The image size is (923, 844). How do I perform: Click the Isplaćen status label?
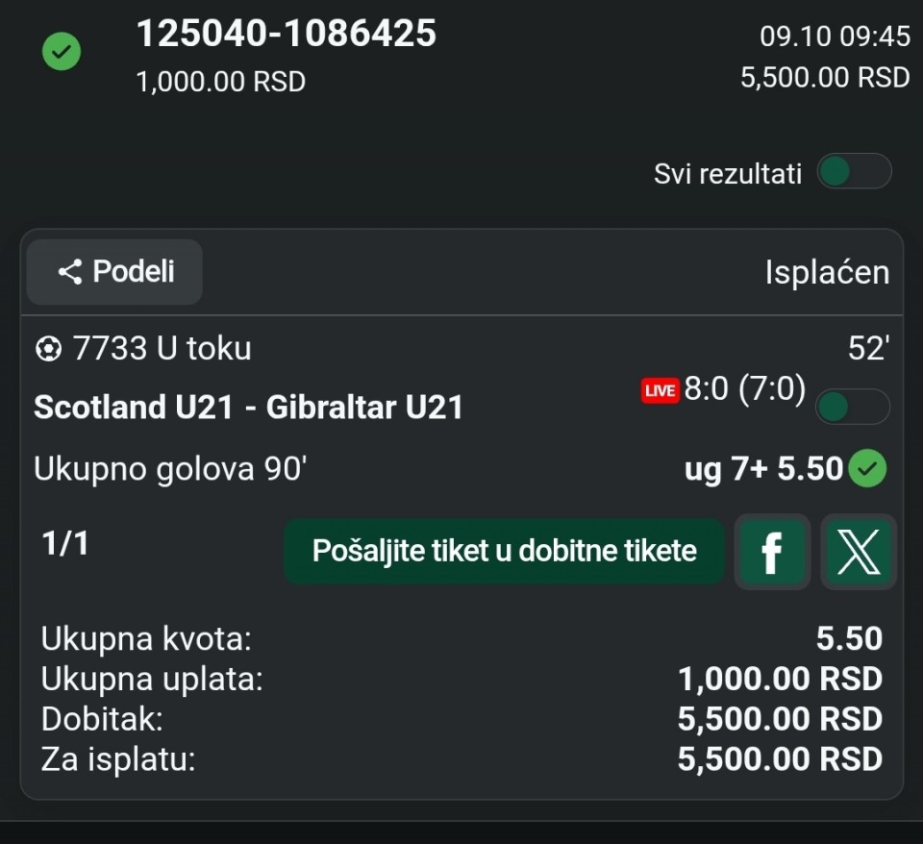827,273
